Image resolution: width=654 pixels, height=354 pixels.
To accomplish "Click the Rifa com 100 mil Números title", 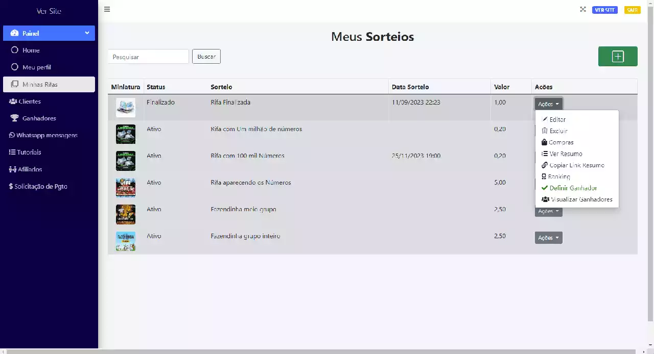I will (x=247, y=156).
